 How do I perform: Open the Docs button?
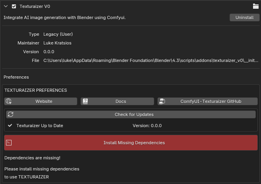117,101
